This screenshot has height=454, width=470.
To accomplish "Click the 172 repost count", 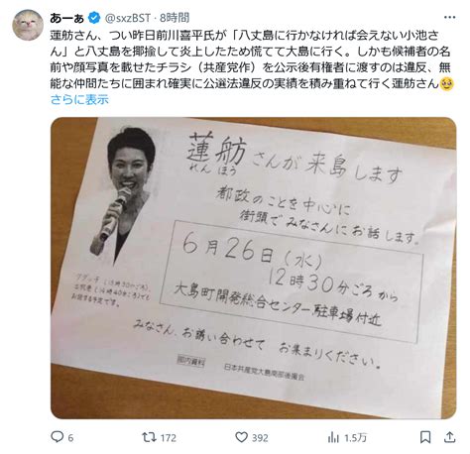I will tap(168, 438).
